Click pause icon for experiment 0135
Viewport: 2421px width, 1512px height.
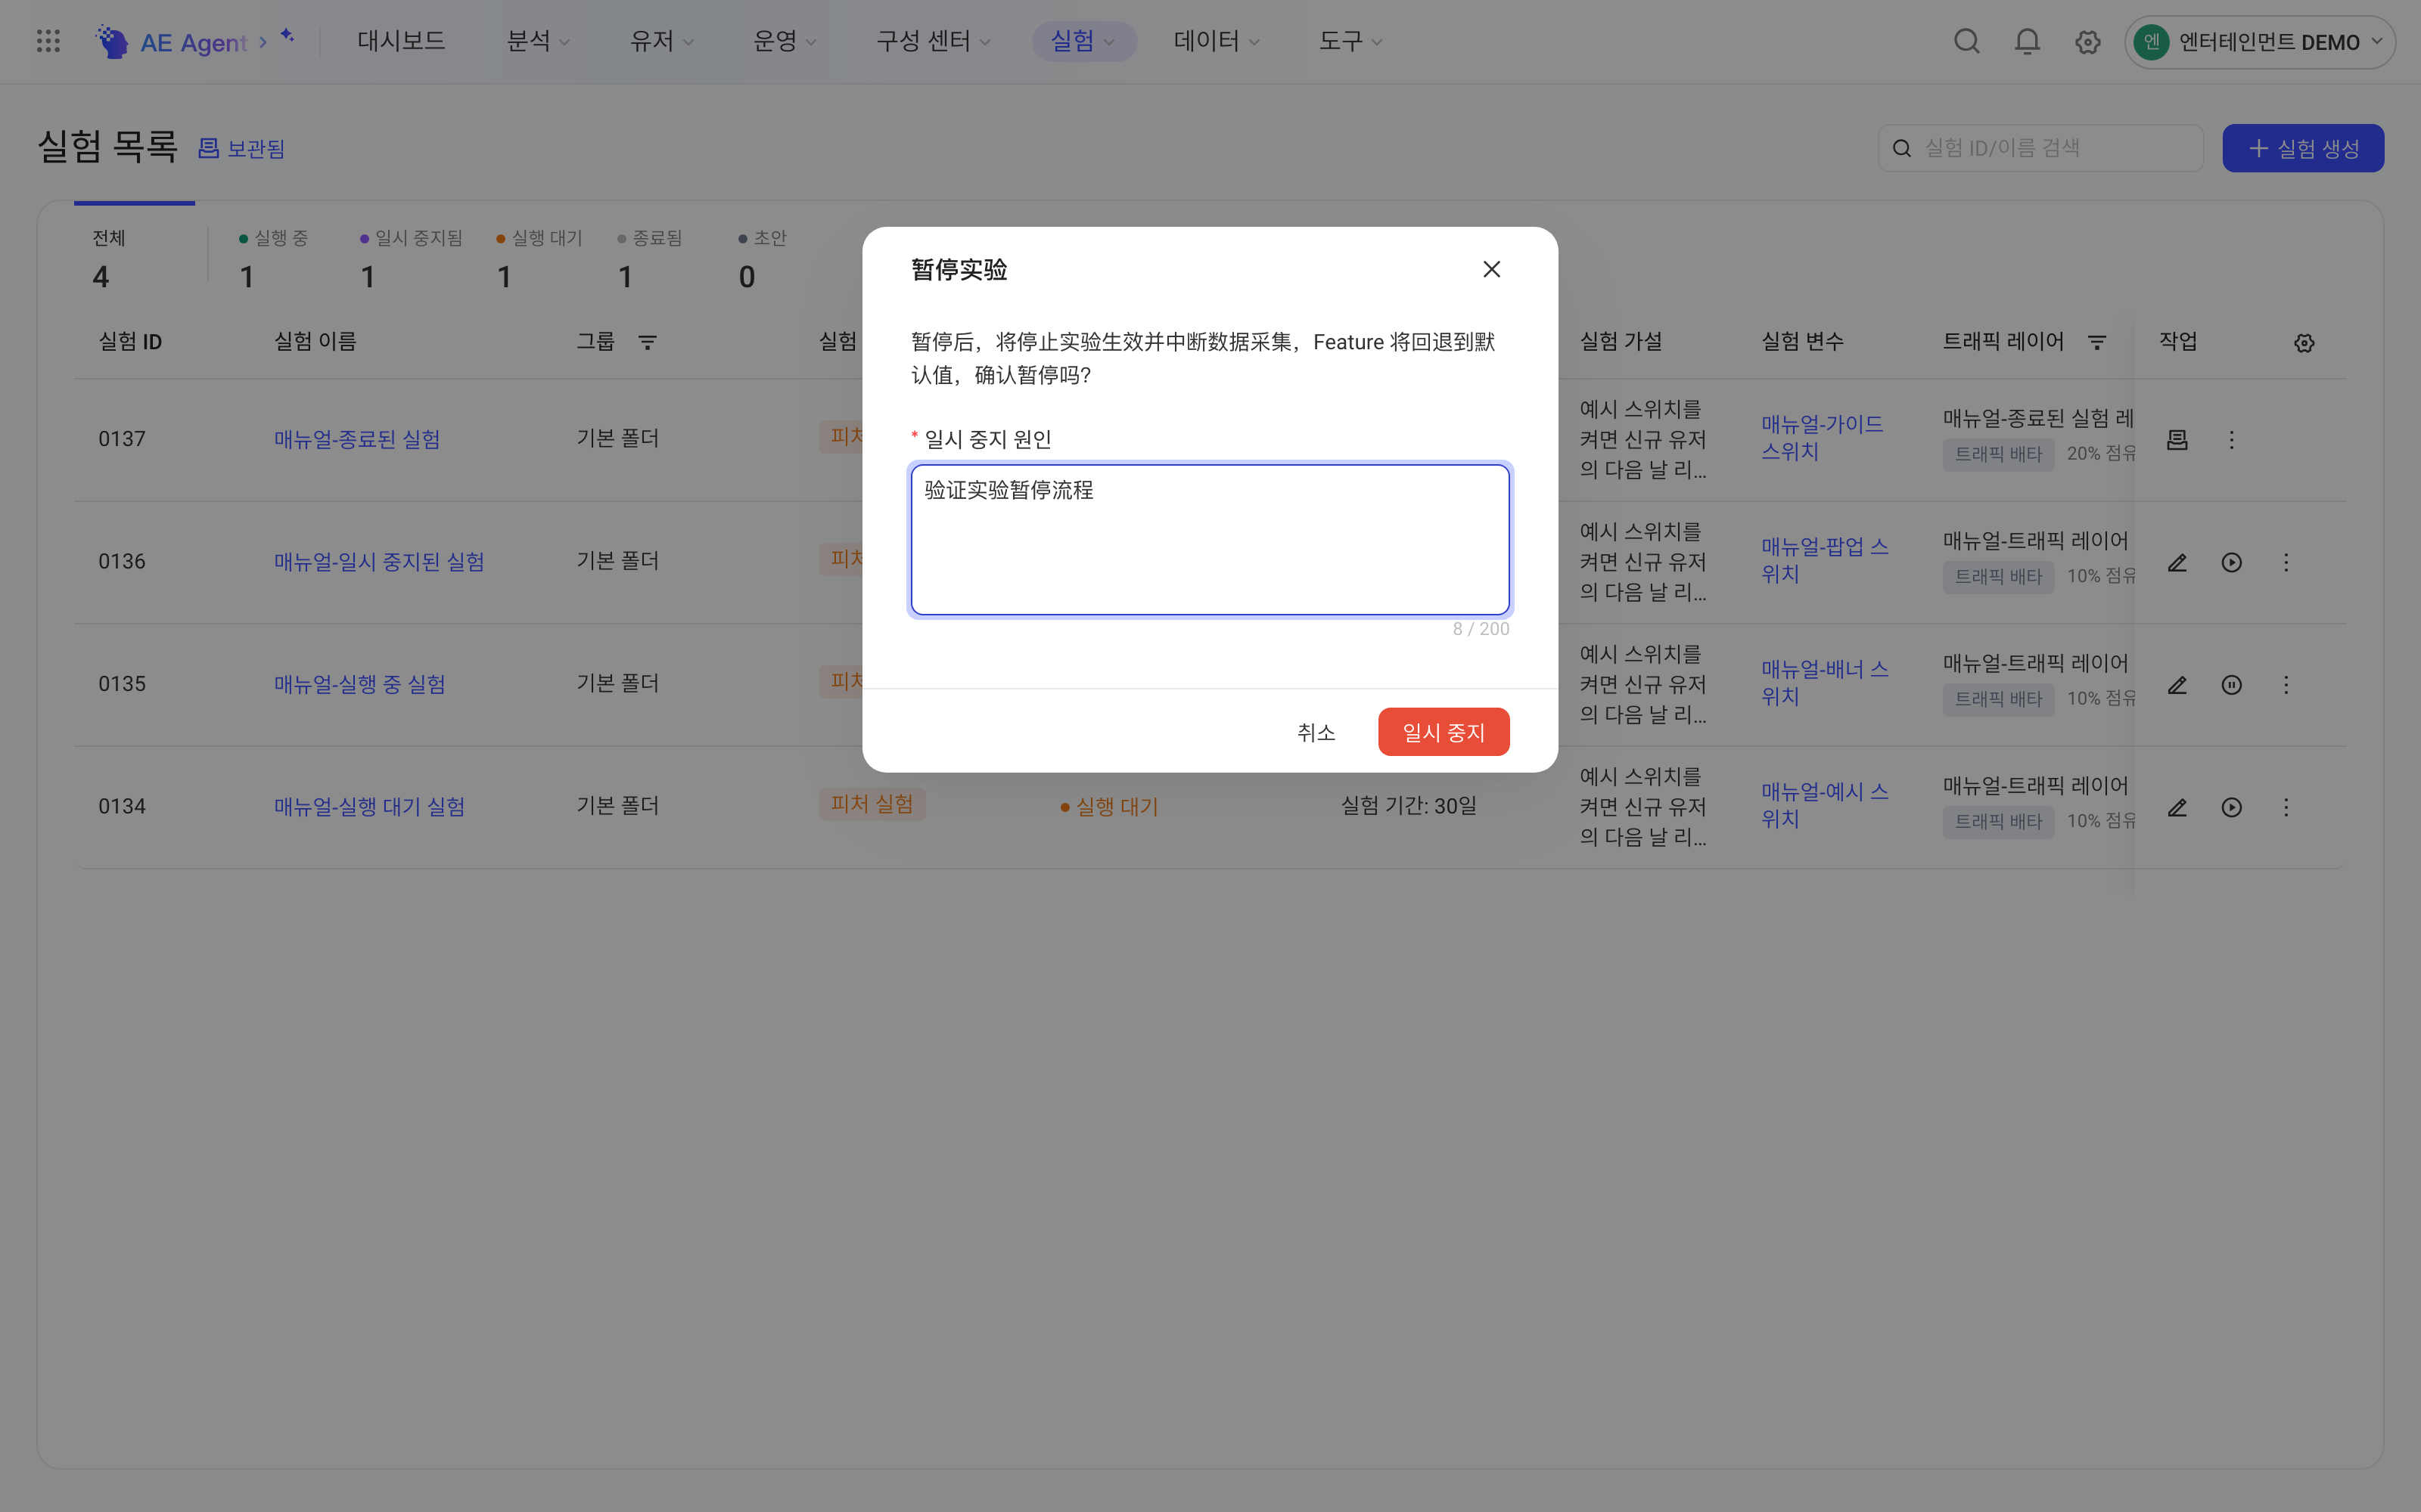pyautogui.click(x=2231, y=685)
